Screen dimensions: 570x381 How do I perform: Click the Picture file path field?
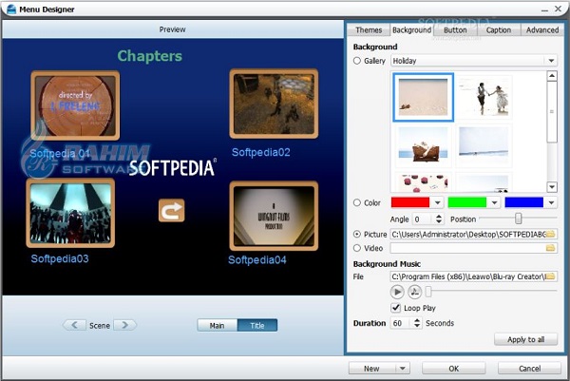(468, 234)
